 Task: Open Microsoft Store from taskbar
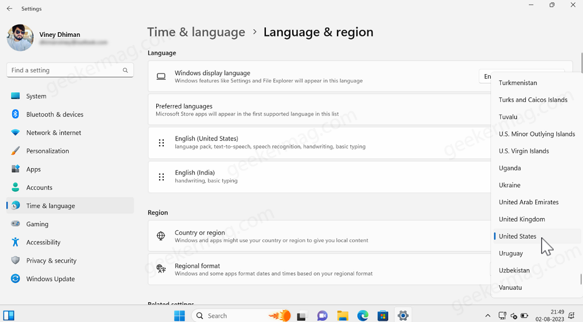point(382,316)
